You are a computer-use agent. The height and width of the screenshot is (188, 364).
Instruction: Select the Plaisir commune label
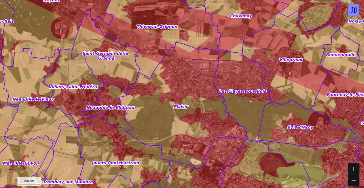pyautogui.click(x=181, y=107)
